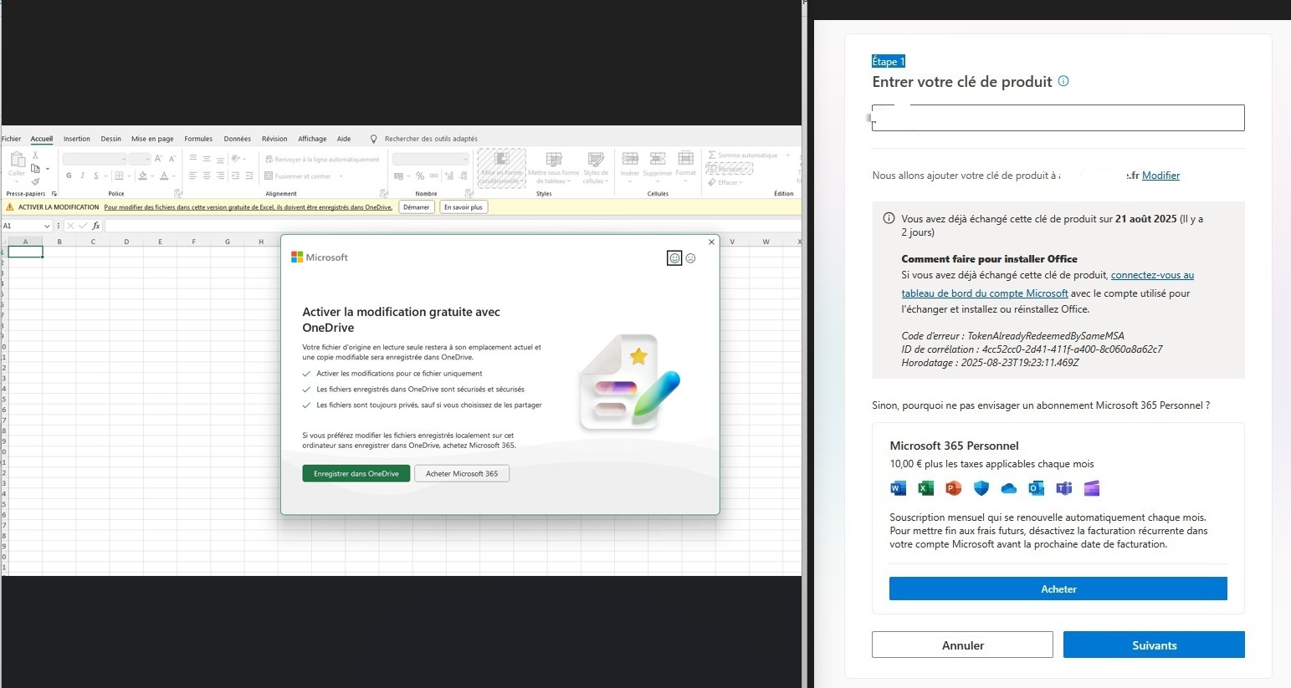The width and height of the screenshot is (1291, 688).
Task: Click the Coller paste icon in Excel
Action: [x=18, y=160]
